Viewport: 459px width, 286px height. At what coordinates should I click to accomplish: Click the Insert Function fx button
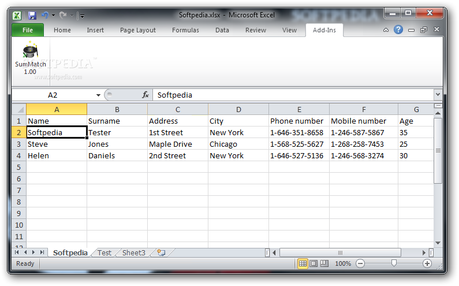pyautogui.click(x=145, y=95)
